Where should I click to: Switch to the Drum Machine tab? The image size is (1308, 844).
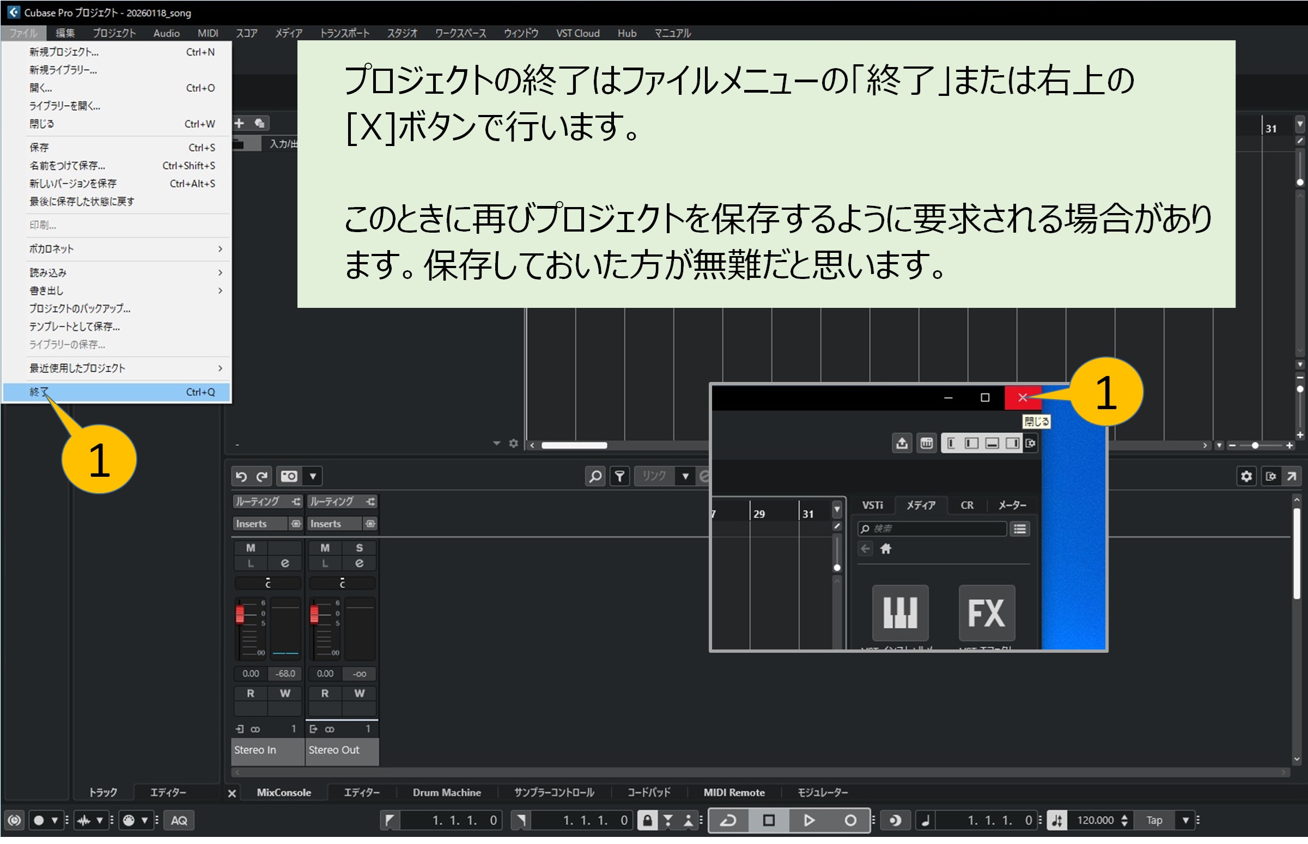click(447, 792)
